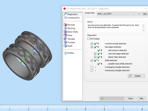Select the Stitching icon in sidebar

(65, 28)
